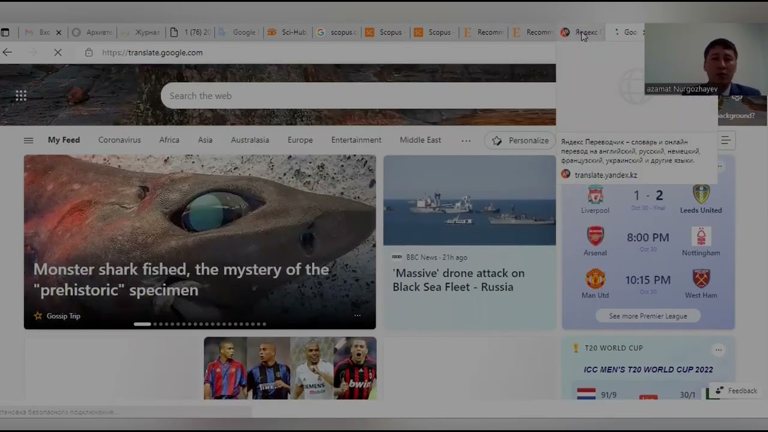Switch to the Яндекс translator tab

[580, 32]
